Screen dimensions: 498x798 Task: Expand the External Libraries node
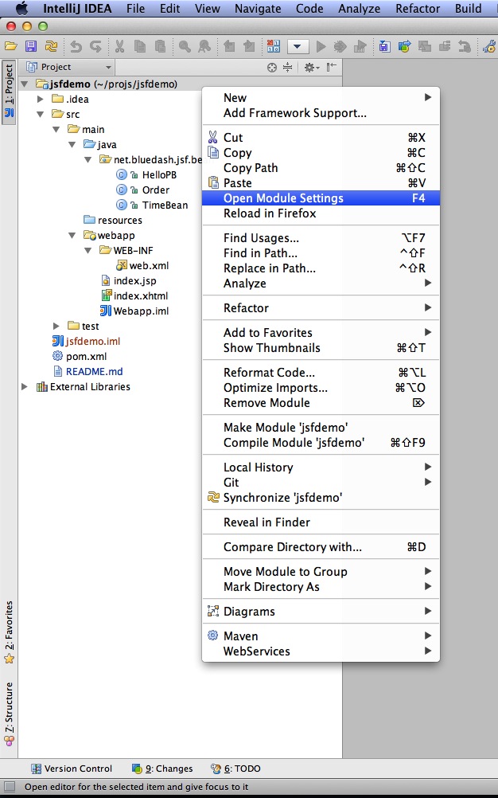coord(25,387)
